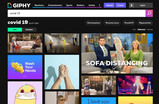Open the soapy hands washing GIF
The height and width of the screenshot is (104, 159).
(x=62, y=72)
